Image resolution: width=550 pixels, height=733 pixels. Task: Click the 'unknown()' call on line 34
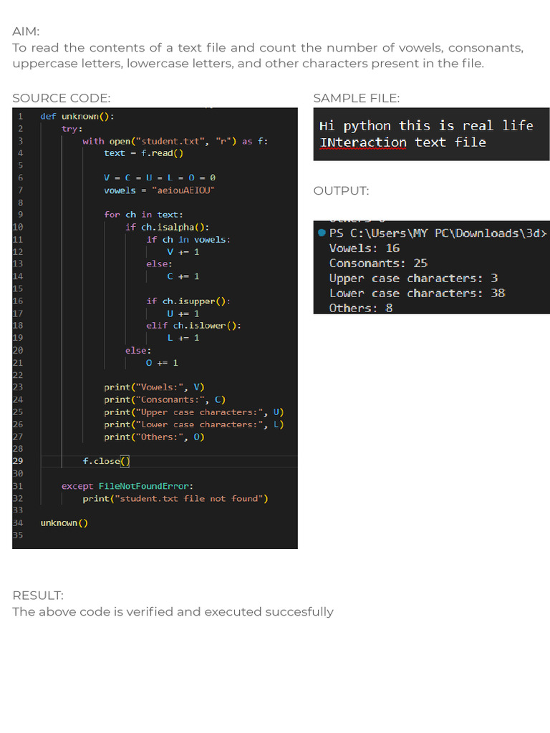64,523
